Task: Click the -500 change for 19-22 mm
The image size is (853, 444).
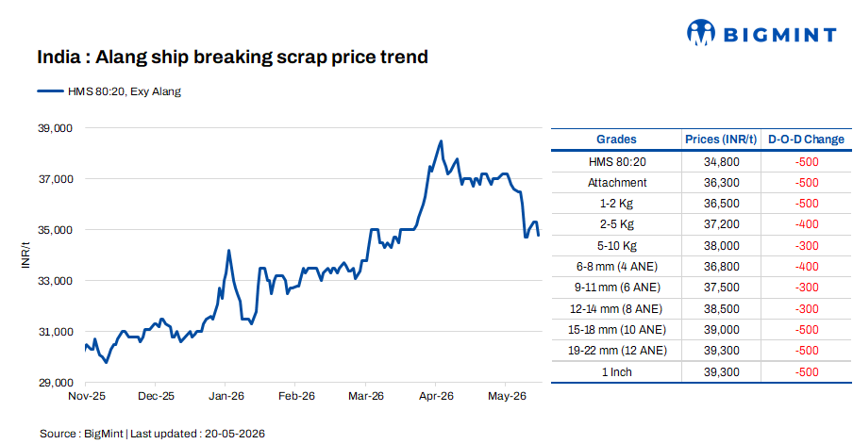Action: (806, 351)
